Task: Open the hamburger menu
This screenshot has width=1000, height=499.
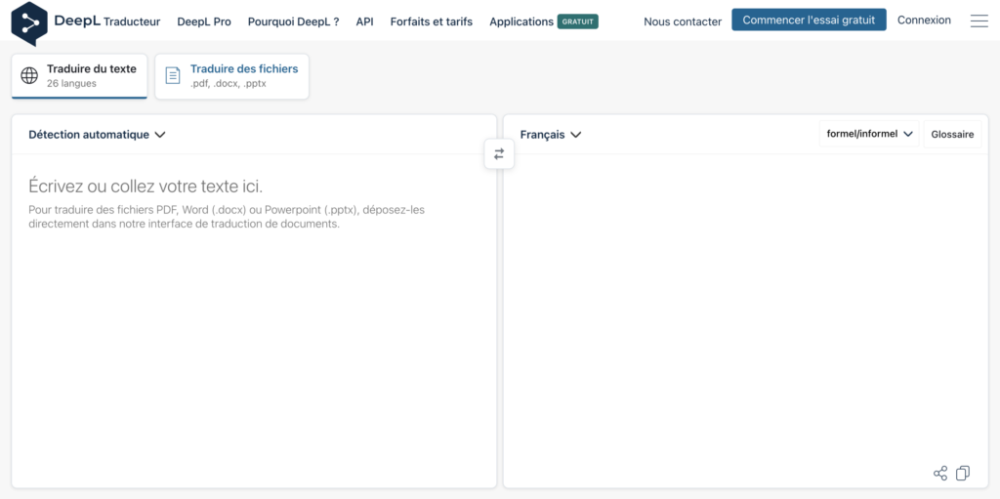Action: tap(979, 21)
